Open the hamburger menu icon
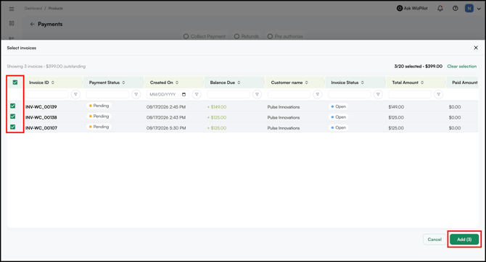The height and width of the screenshot is (262, 486). pos(12,9)
